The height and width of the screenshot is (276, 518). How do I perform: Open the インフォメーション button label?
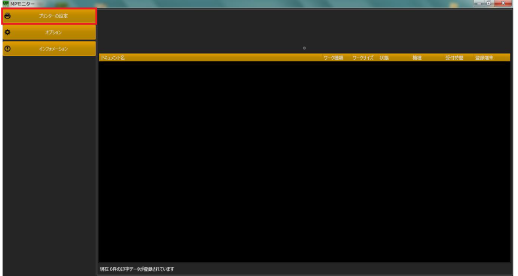tap(53, 49)
